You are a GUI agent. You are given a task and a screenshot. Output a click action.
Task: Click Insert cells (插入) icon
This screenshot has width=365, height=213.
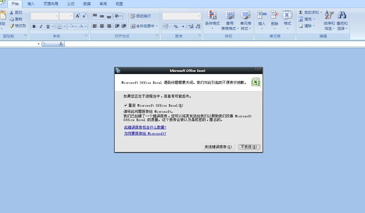262,15
